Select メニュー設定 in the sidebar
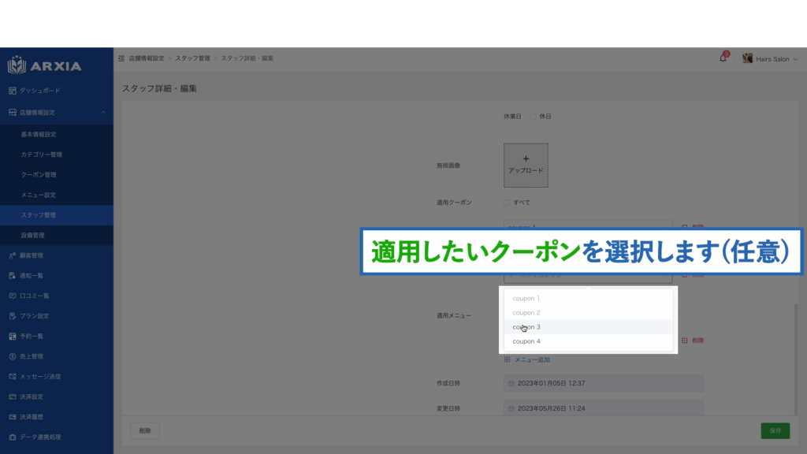 tap(57, 195)
